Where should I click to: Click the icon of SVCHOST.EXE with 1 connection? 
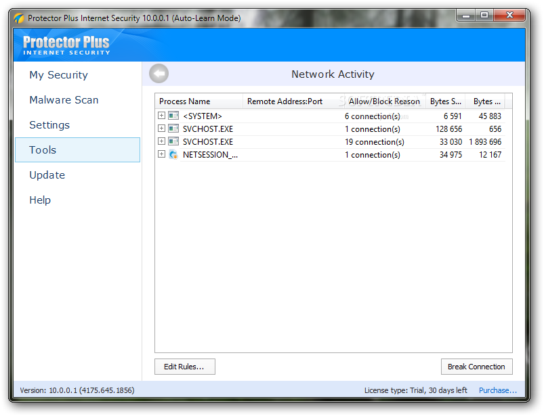173,129
